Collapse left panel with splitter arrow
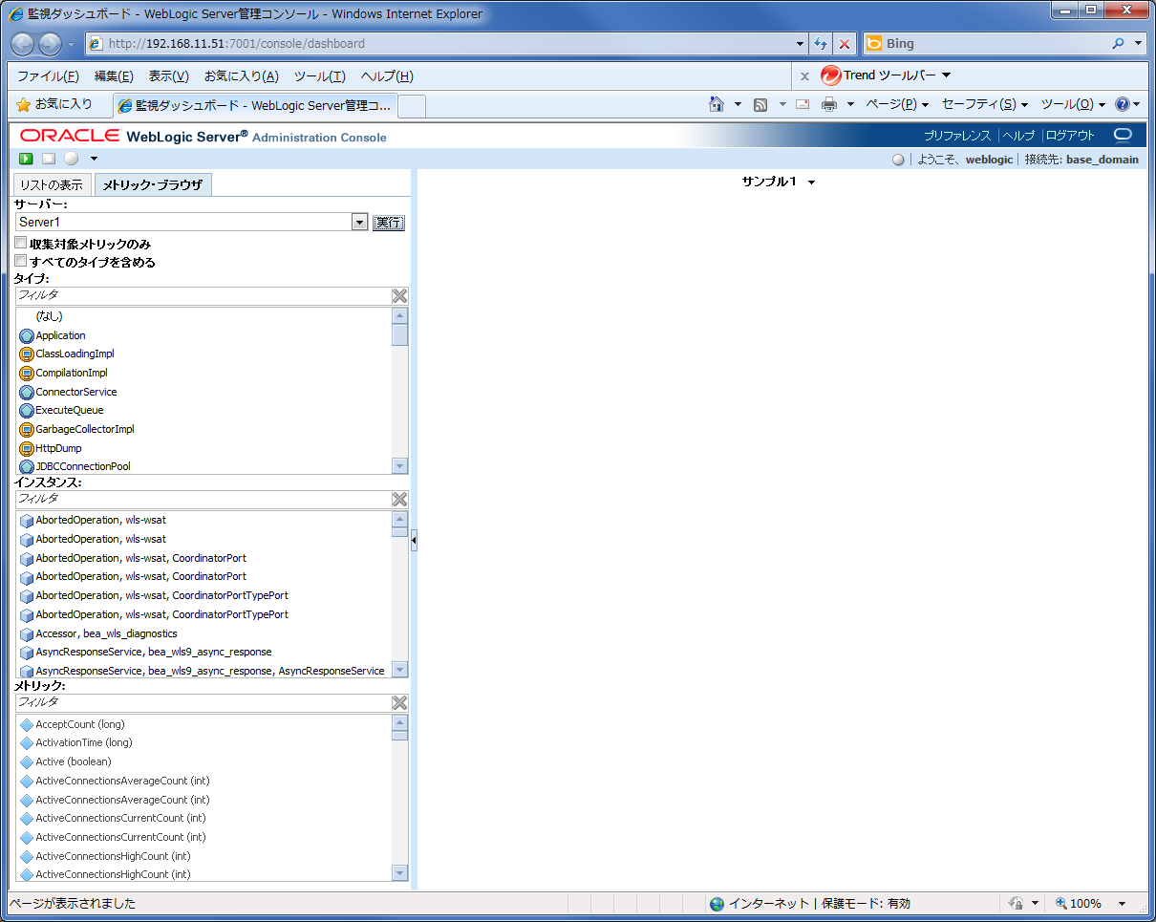This screenshot has width=1156, height=922. (414, 542)
